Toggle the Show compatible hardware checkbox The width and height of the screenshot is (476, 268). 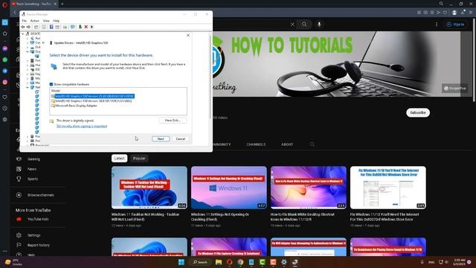point(51,84)
